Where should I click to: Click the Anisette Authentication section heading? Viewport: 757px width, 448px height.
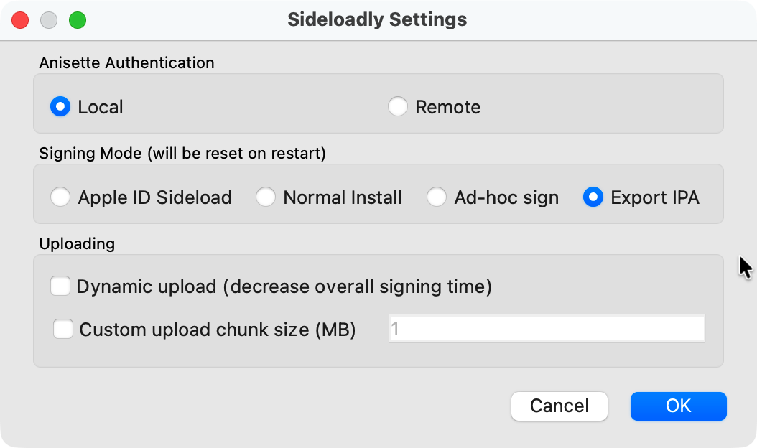pos(127,62)
